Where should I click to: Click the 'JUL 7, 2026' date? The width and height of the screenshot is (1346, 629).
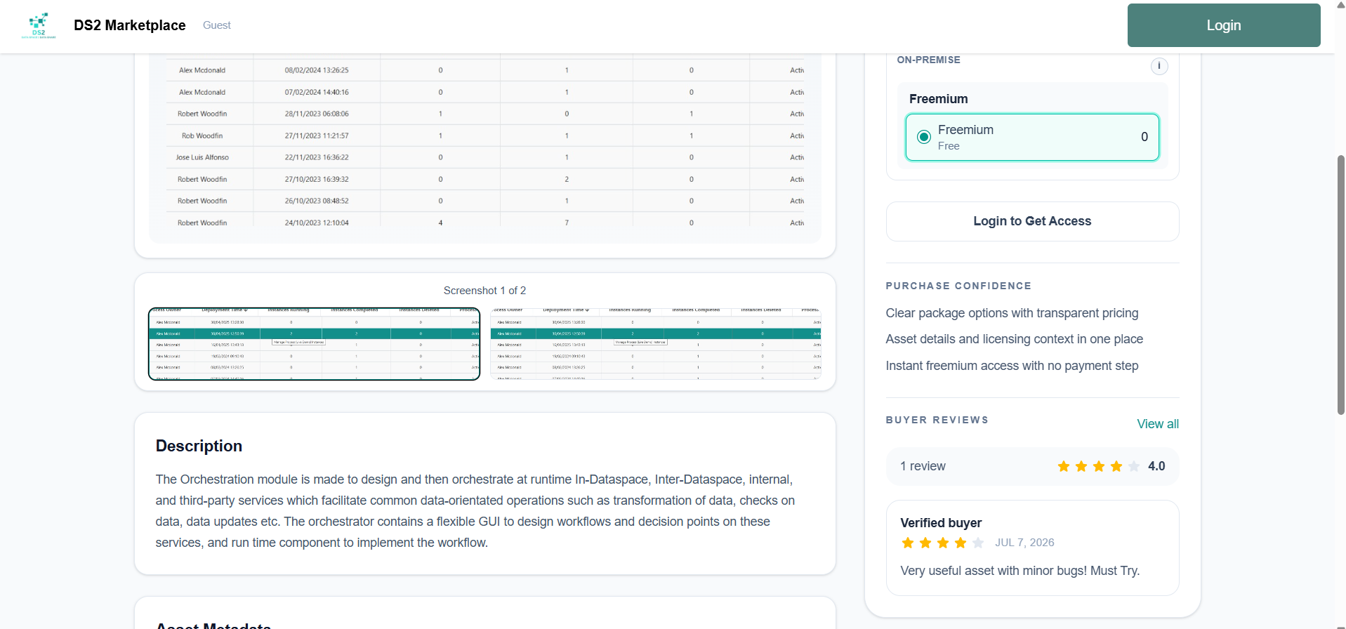pyautogui.click(x=1024, y=543)
